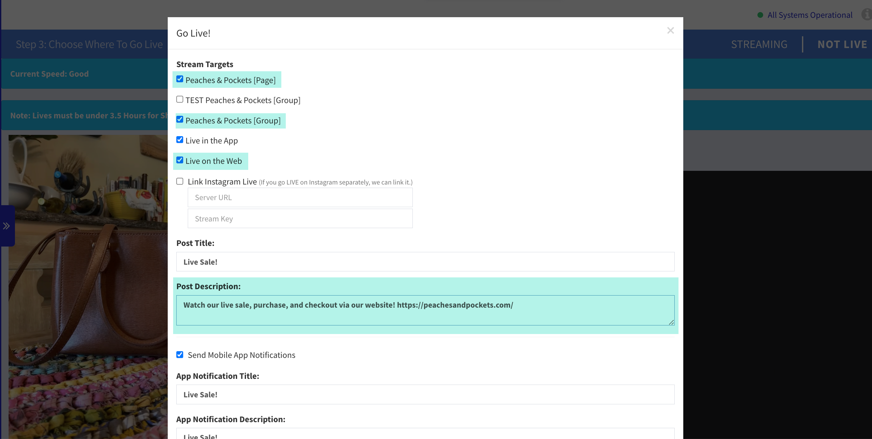Toggle Live in the App checkbox

pos(180,140)
